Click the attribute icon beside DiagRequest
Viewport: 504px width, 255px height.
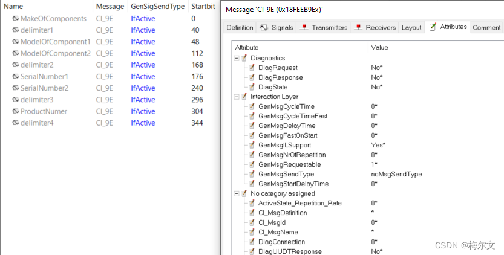point(252,68)
